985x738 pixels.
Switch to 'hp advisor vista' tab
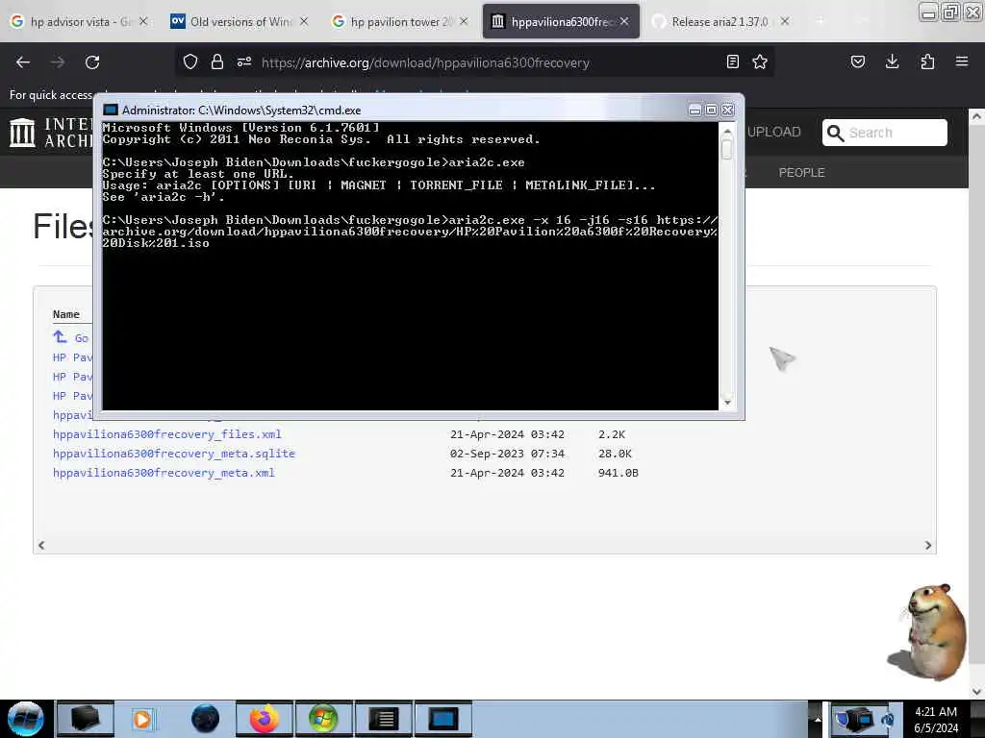pos(80,21)
